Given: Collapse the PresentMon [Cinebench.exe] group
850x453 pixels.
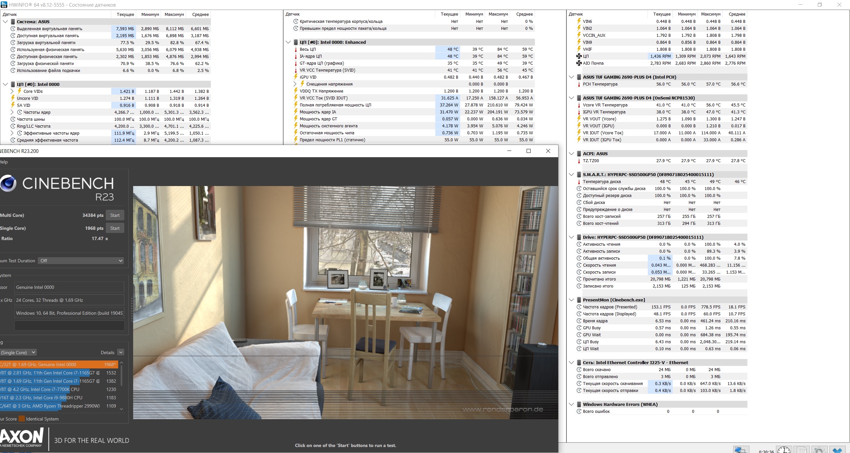Looking at the screenshot, I should coord(571,300).
